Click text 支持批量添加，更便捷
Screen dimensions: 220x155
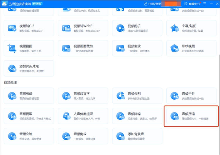coord(31,71)
